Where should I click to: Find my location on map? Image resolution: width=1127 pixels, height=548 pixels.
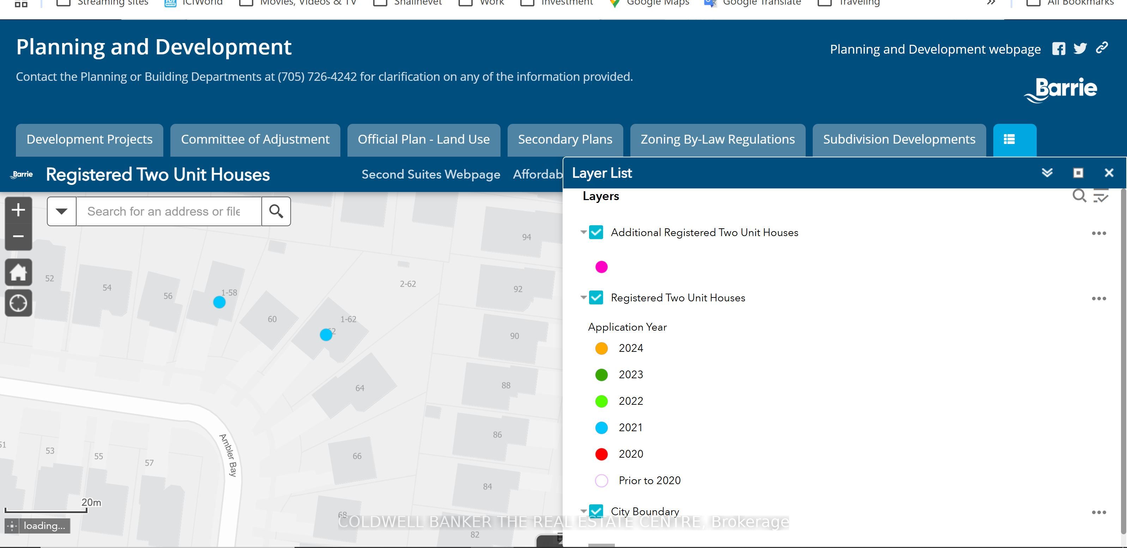[18, 303]
